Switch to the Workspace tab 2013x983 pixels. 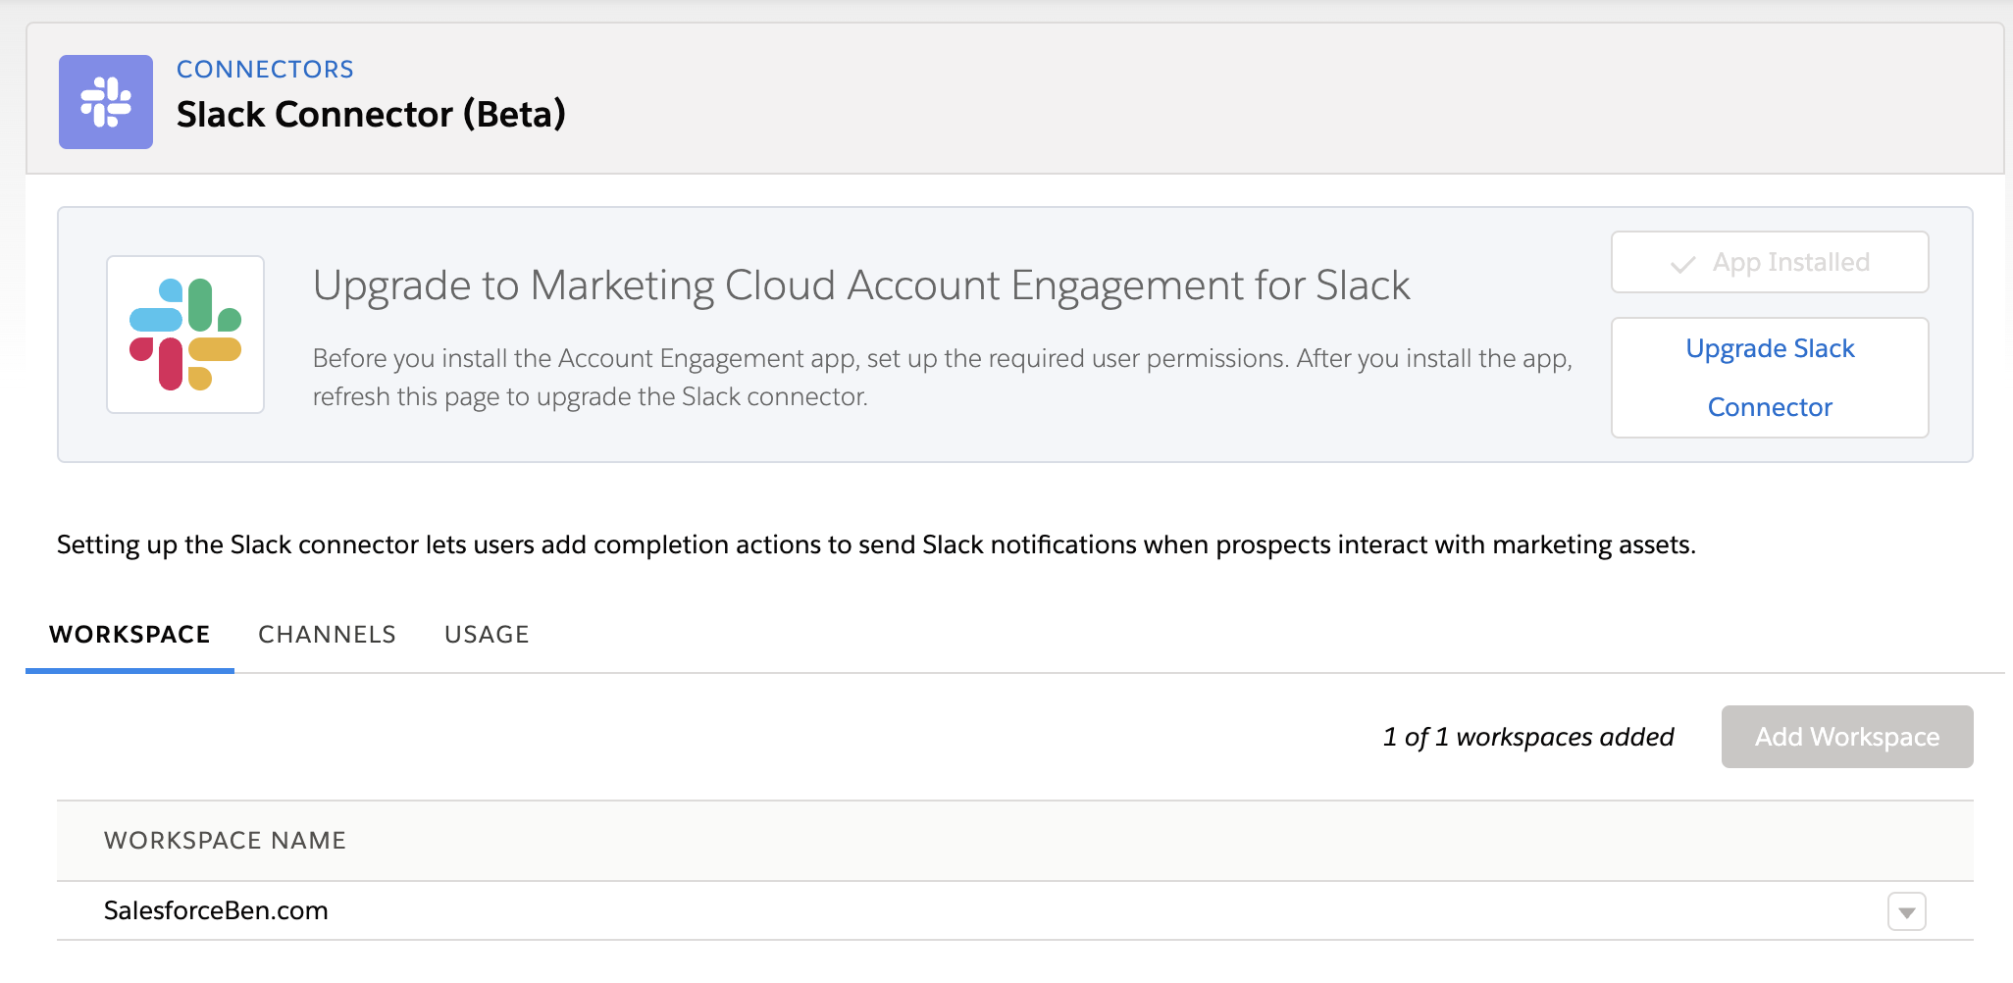129,635
